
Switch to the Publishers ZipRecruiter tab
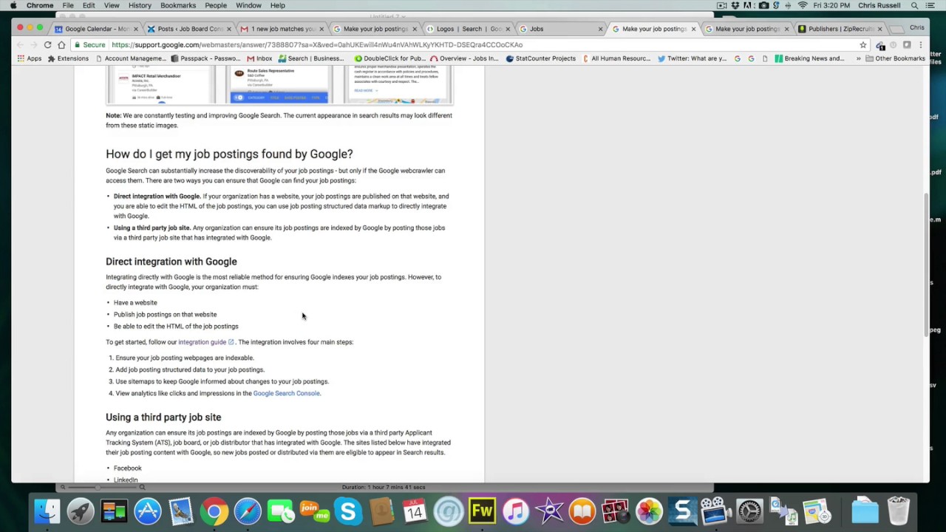click(841, 29)
